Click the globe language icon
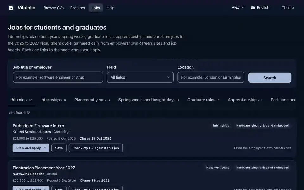 (253, 8)
